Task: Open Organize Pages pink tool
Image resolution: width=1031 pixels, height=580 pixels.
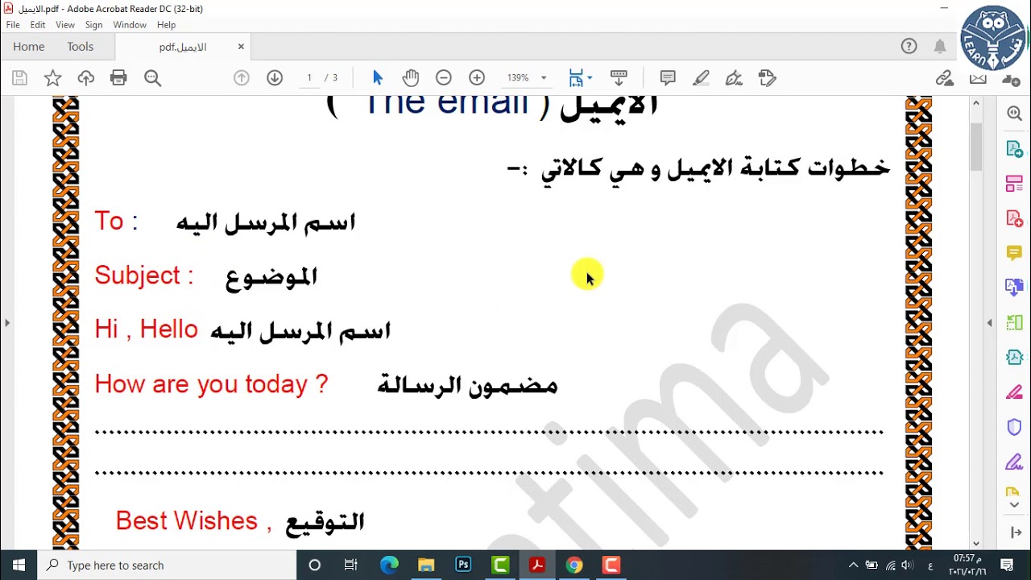Action: click(1014, 184)
